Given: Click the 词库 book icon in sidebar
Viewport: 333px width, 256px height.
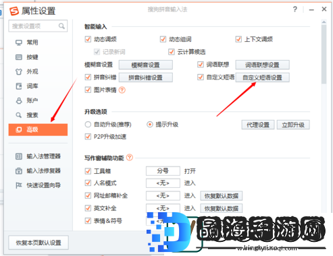Looking at the screenshot, I should coord(19,86).
